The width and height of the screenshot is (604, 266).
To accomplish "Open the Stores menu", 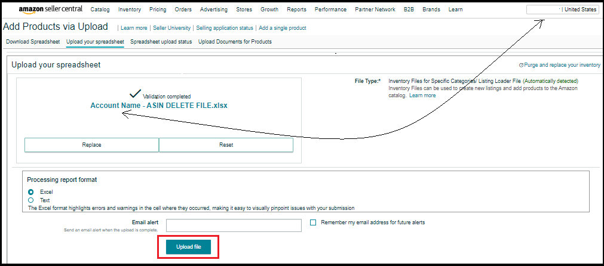I will point(244,9).
